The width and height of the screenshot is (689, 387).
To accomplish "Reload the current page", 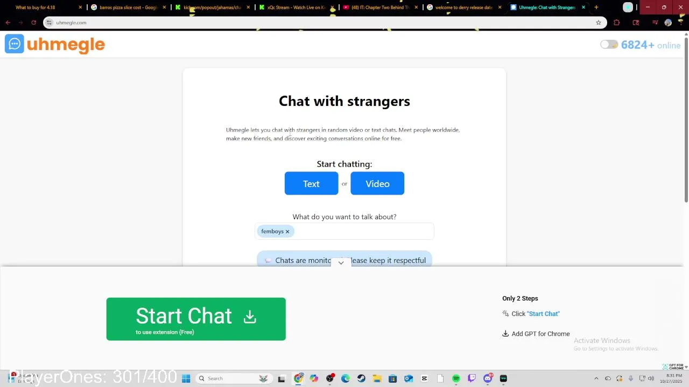I will click(33, 23).
